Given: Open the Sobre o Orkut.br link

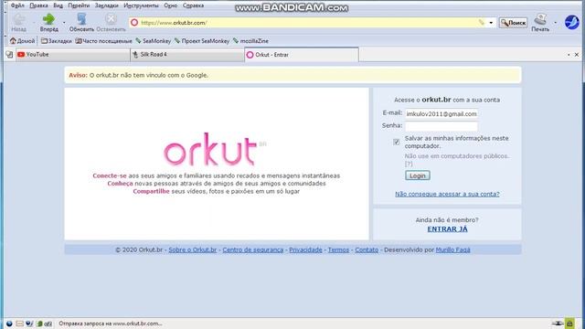Looking at the screenshot, I should pyautogui.click(x=193, y=249).
